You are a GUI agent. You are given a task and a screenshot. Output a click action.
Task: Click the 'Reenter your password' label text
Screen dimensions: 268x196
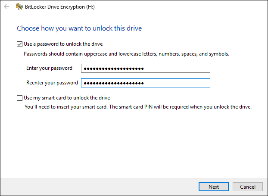[x=52, y=83]
